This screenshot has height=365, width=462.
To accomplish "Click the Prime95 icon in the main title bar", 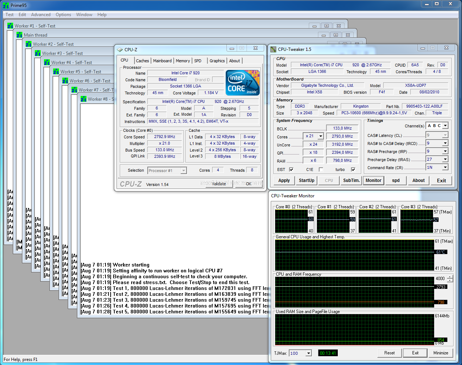I will click(6, 5).
